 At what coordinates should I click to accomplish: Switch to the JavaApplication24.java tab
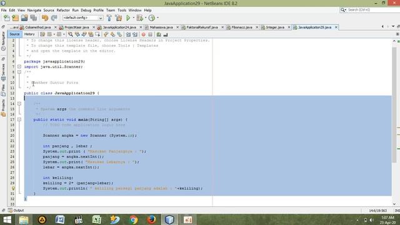click(119, 27)
